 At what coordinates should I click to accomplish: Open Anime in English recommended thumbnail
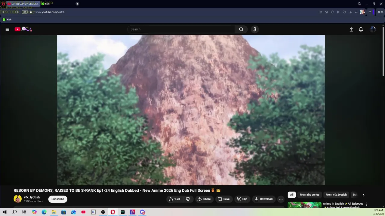click(304, 205)
